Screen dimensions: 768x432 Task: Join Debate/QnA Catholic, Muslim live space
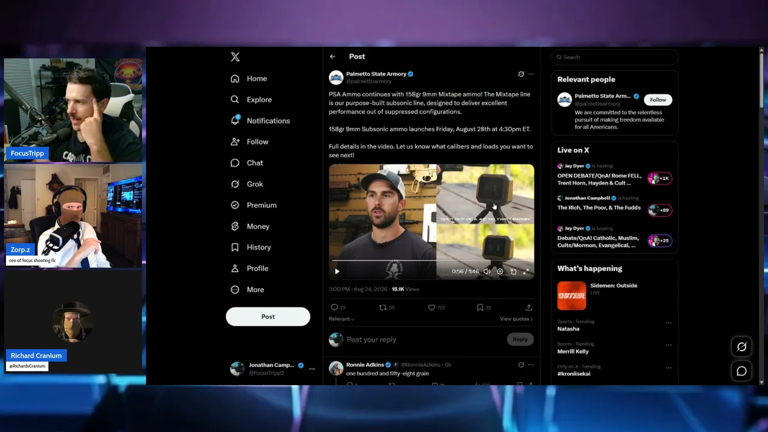click(x=598, y=242)
